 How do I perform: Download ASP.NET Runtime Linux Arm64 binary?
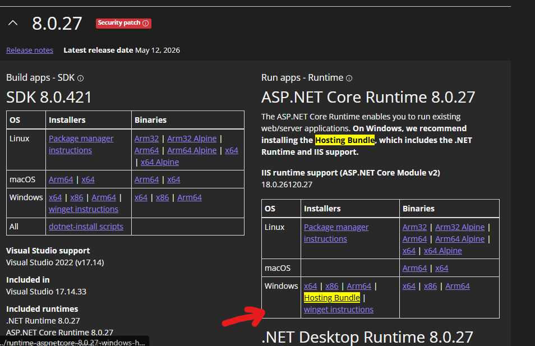414,239
